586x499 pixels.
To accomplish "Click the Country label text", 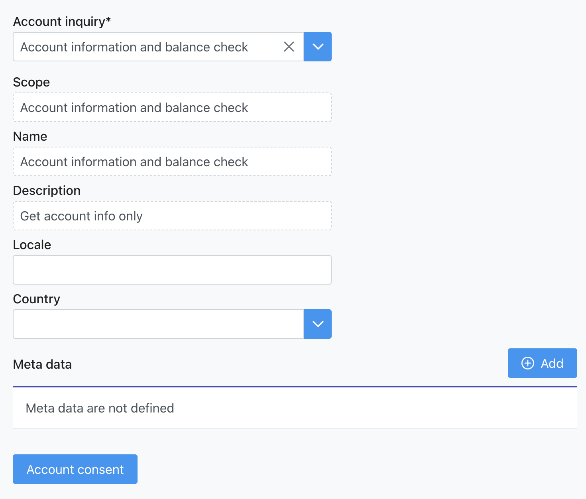I will click(x=36, y=299).
